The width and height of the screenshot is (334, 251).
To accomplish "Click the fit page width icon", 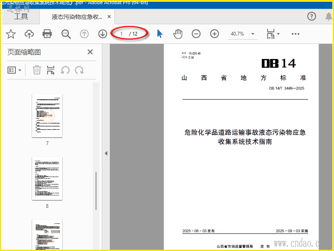I will coord(271,34).
